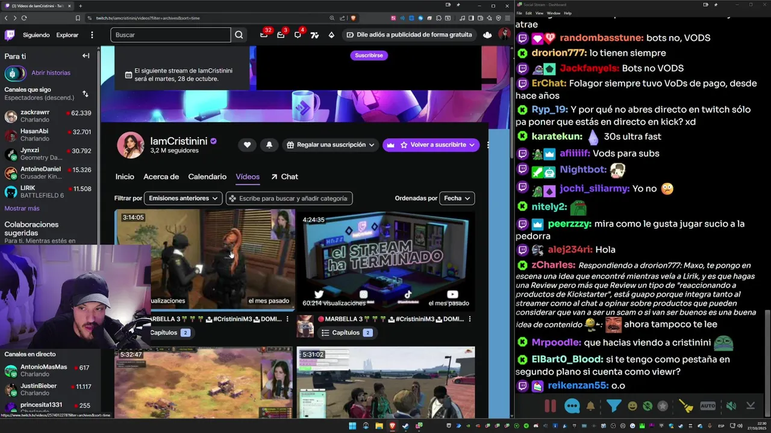Toggle the notification bell for IamCristinini
The image size is (771, 433).
(269, 145)
